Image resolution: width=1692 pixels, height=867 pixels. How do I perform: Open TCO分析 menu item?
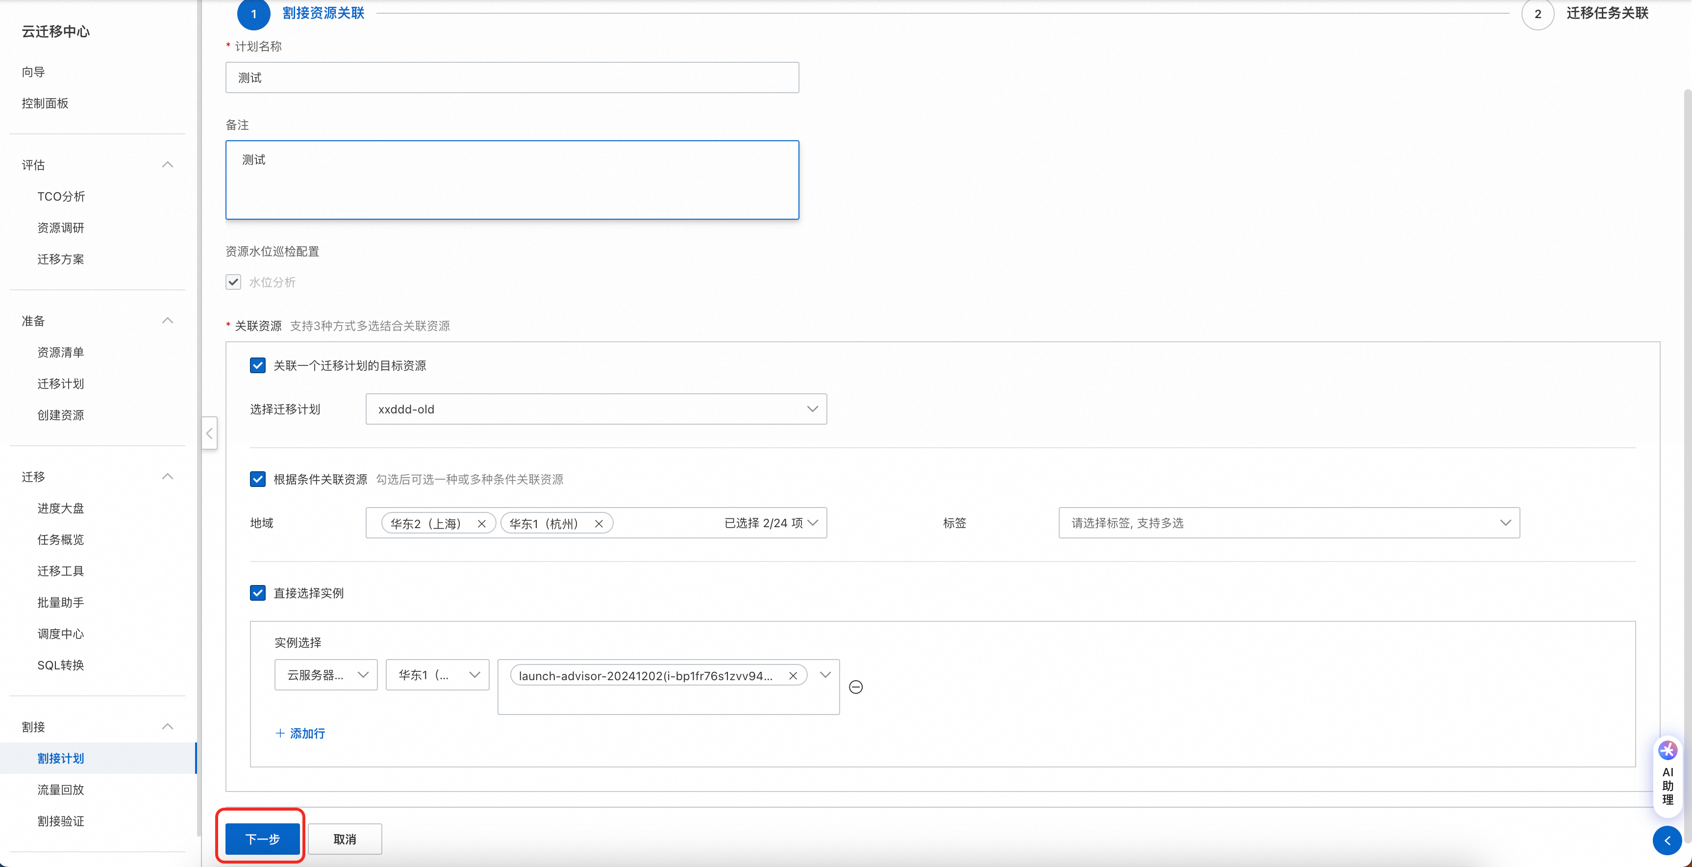[x=61, y=197]
